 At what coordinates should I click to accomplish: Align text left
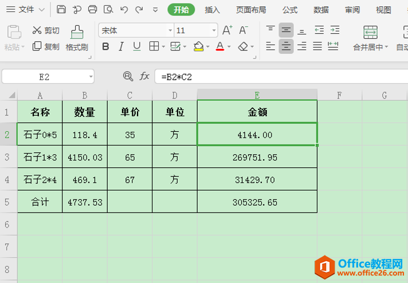(x=270, y=46)
